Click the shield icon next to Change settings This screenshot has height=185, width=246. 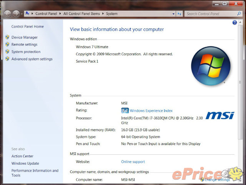pyautogui.click(x=202, y=179)
